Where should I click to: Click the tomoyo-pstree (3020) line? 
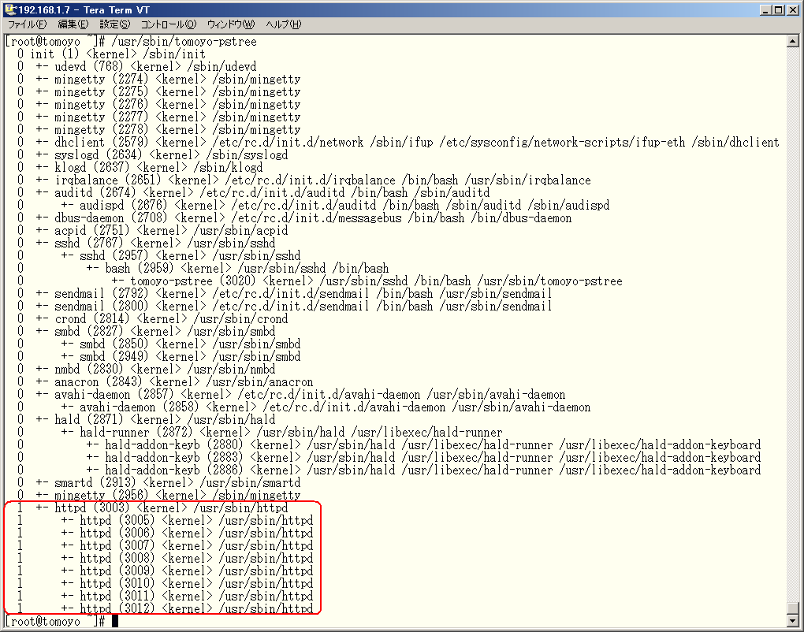tap(319, 281)
